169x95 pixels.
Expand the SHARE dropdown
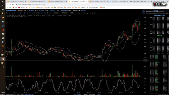[57, 13]
